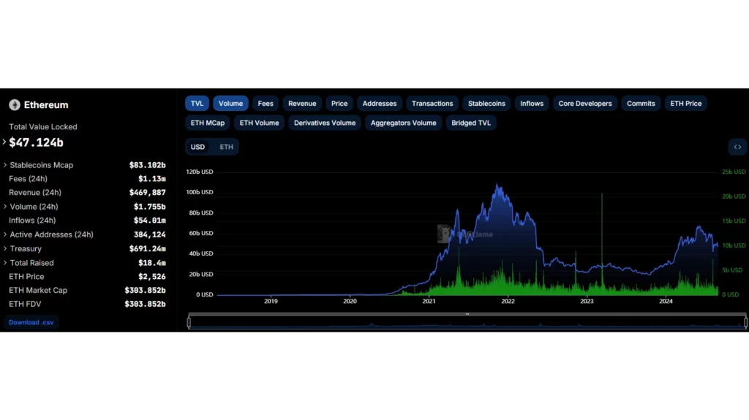
Task: Click the ETH Market Cap label
Action: coord(38,290)
